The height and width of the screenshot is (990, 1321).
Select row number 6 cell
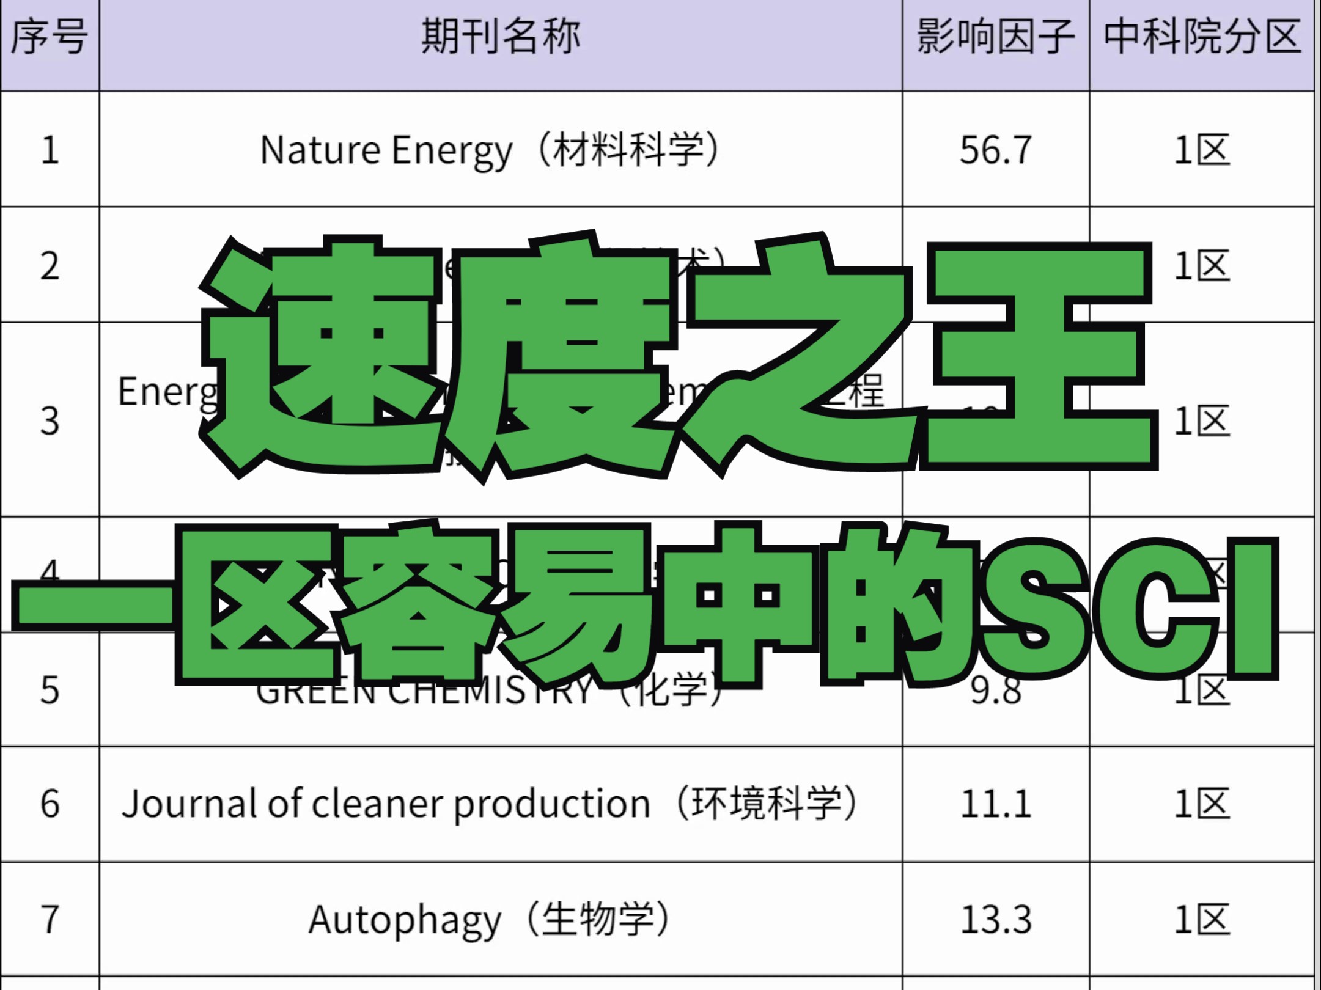point(50,804)
